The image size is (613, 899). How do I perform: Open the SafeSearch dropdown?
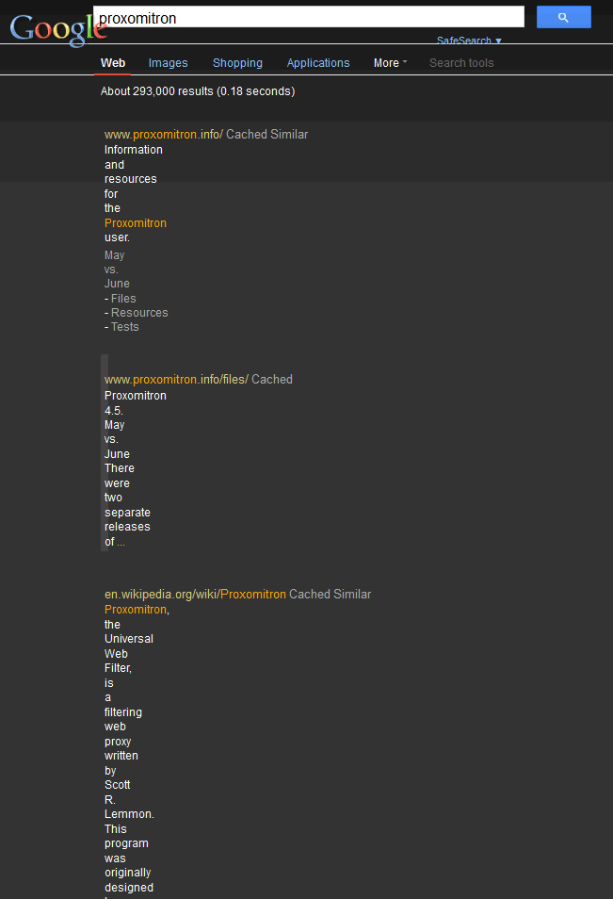[x=469, y=41]
